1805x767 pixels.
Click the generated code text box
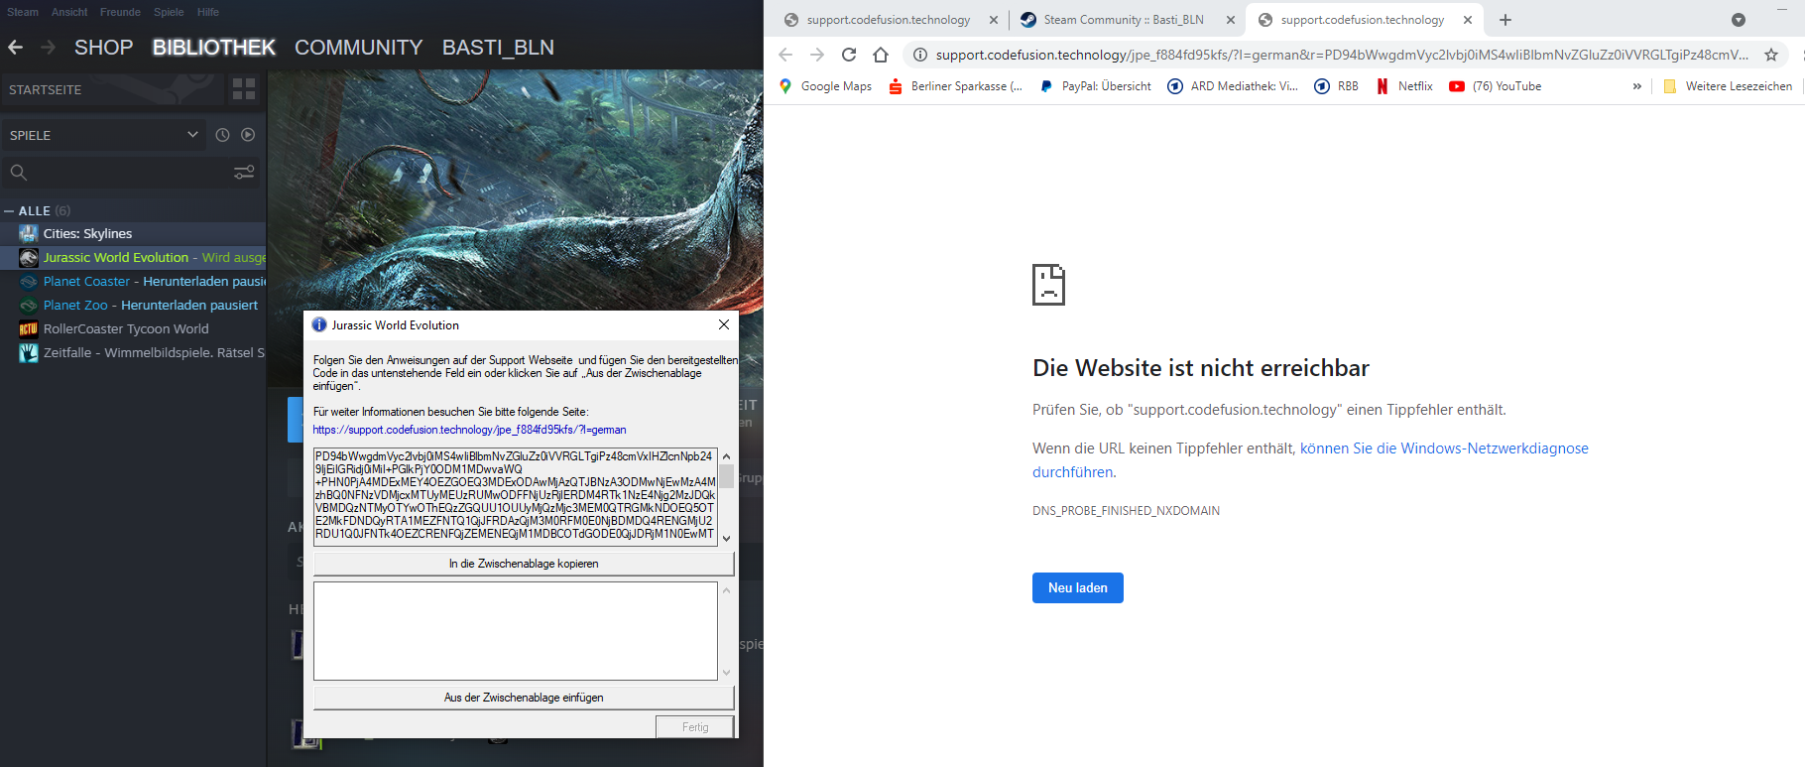516,495
